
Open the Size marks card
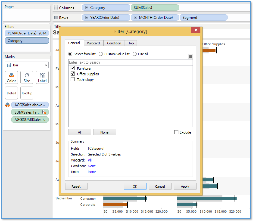(x=27, y=78)
